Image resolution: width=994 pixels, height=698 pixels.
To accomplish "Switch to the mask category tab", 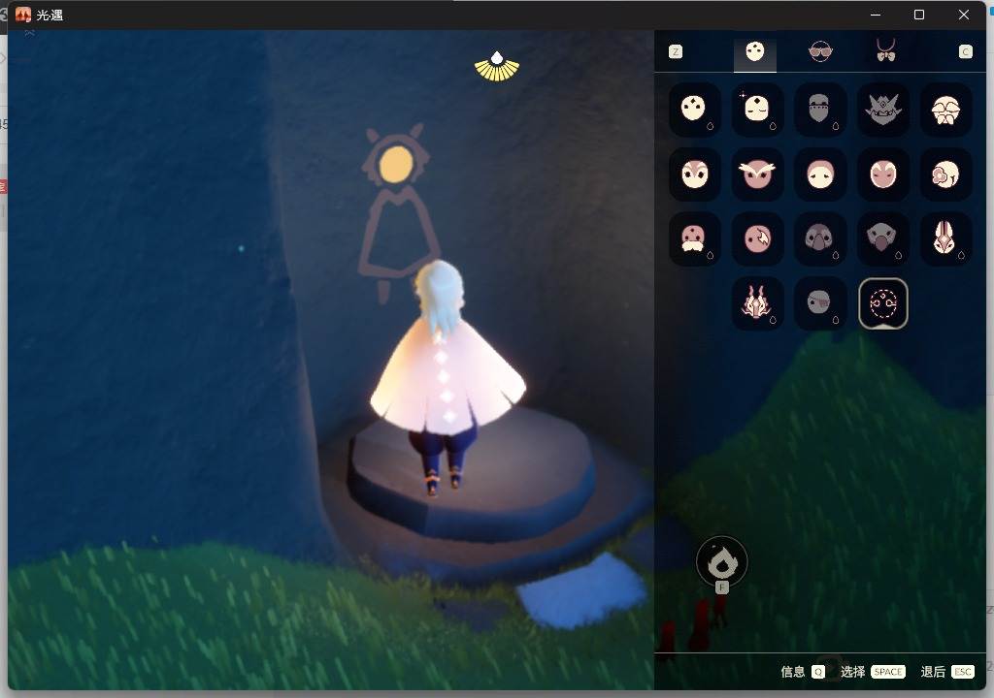I will click(x=755, y=52).
